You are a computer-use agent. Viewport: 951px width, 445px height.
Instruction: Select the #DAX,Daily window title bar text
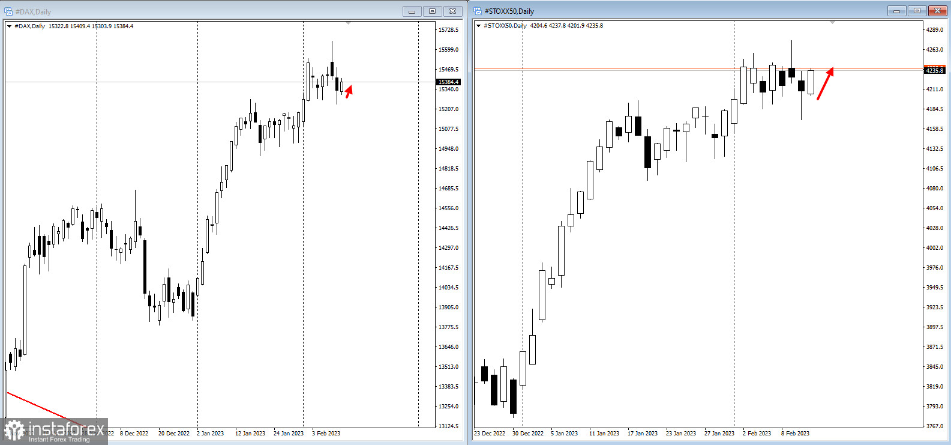[33, 11]
